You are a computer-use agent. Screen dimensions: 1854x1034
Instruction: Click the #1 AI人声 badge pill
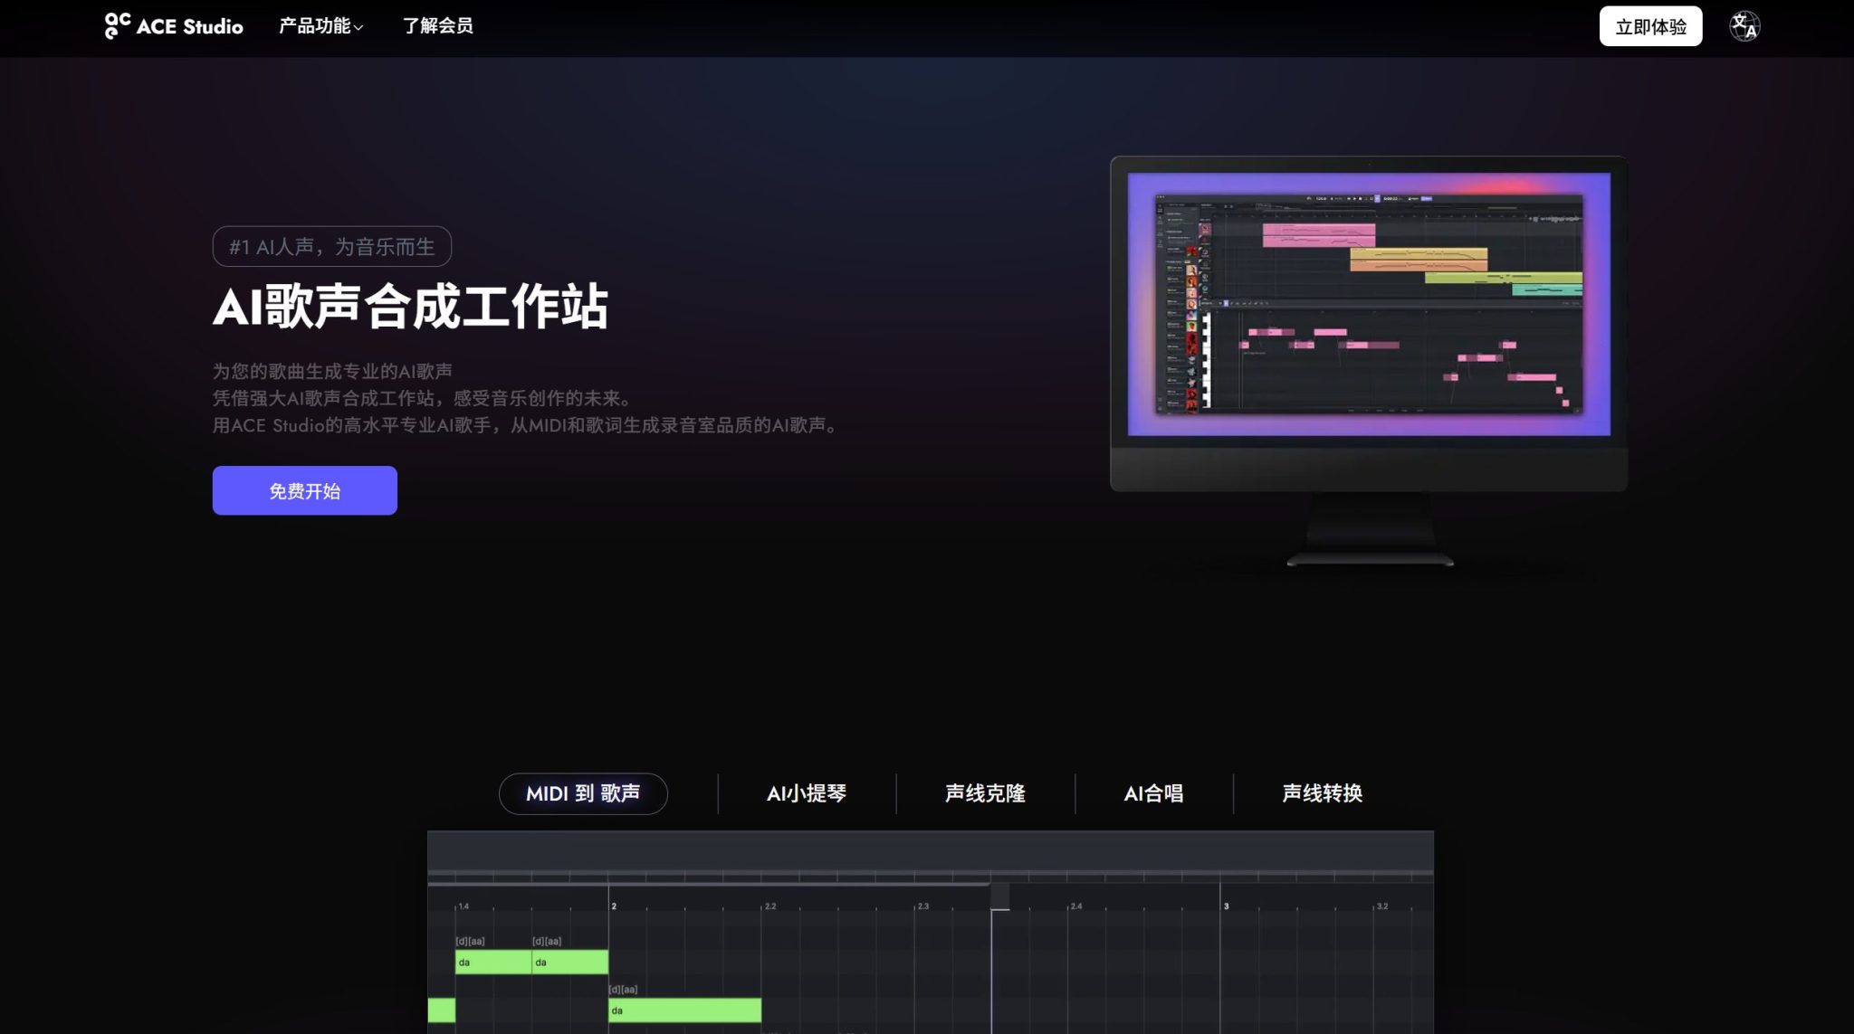(x=331, y=246)
